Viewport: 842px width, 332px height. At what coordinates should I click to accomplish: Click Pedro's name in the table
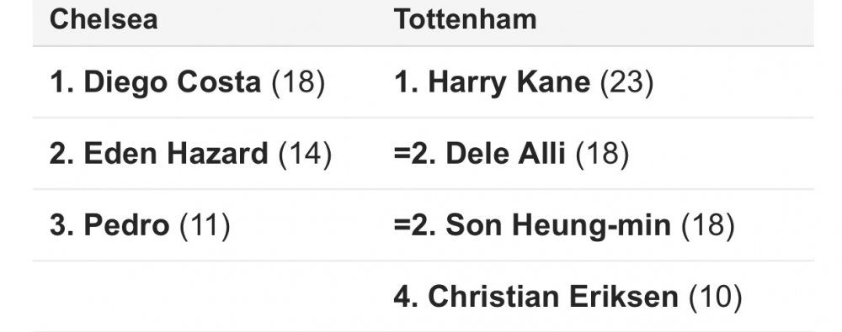coord(127,224)
